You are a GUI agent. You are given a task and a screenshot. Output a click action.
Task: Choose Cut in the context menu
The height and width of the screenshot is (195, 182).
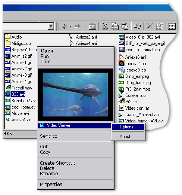(44, 146)
